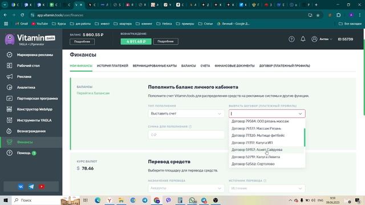The height and width of the screenshot is (205, 365).
Task: Click the contract dropdown scrollbar
Action: 305,137
